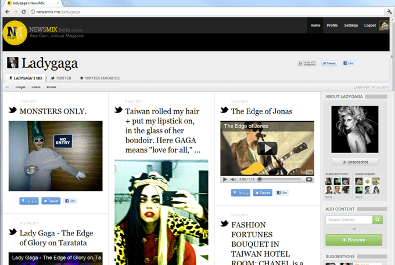
Task: Filter posts by all
Action: pyautogui.click(x=8, y=87)
